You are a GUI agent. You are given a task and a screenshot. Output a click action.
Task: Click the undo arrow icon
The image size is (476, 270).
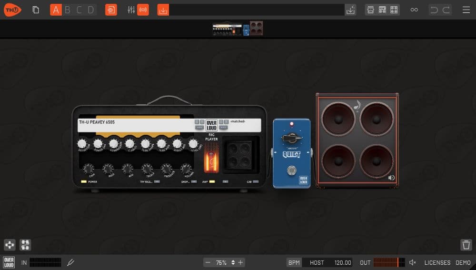pyautogui.click(x=434, y=10)
